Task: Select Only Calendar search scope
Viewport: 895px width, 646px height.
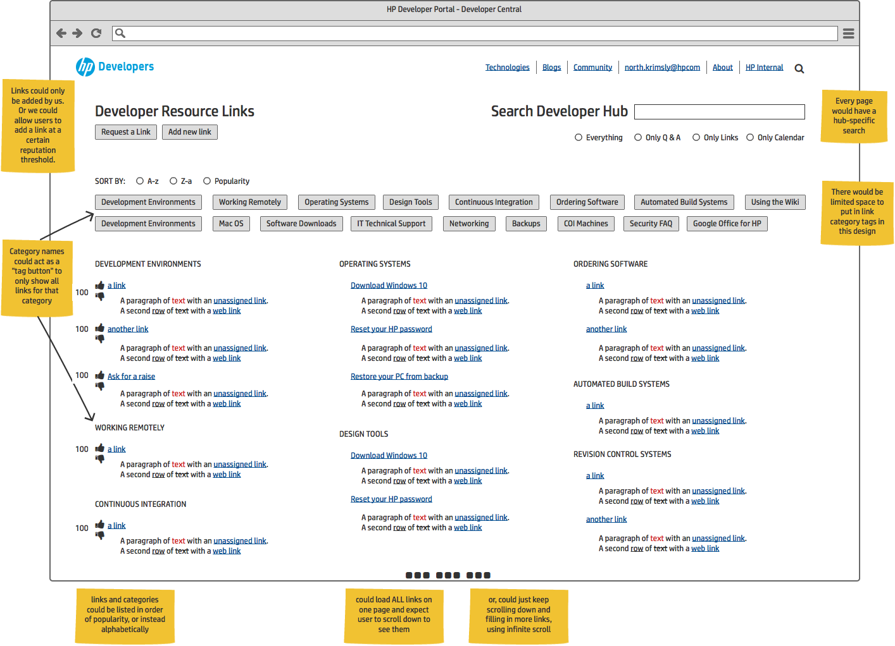Action: (x=750, y=137)
